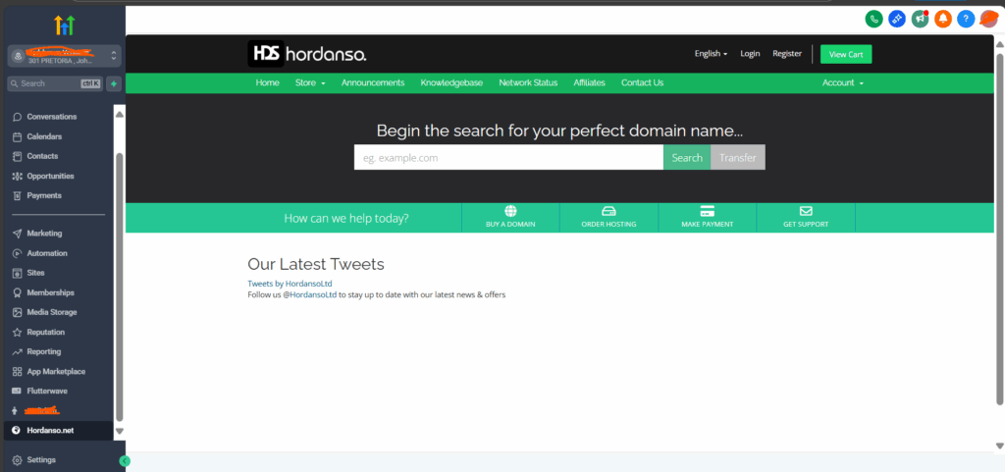The height and width of the screenshot is (472, 1005).
Task: Collapse the sidebar with the green arrow toggle
Action: click(x=125, y=460)
